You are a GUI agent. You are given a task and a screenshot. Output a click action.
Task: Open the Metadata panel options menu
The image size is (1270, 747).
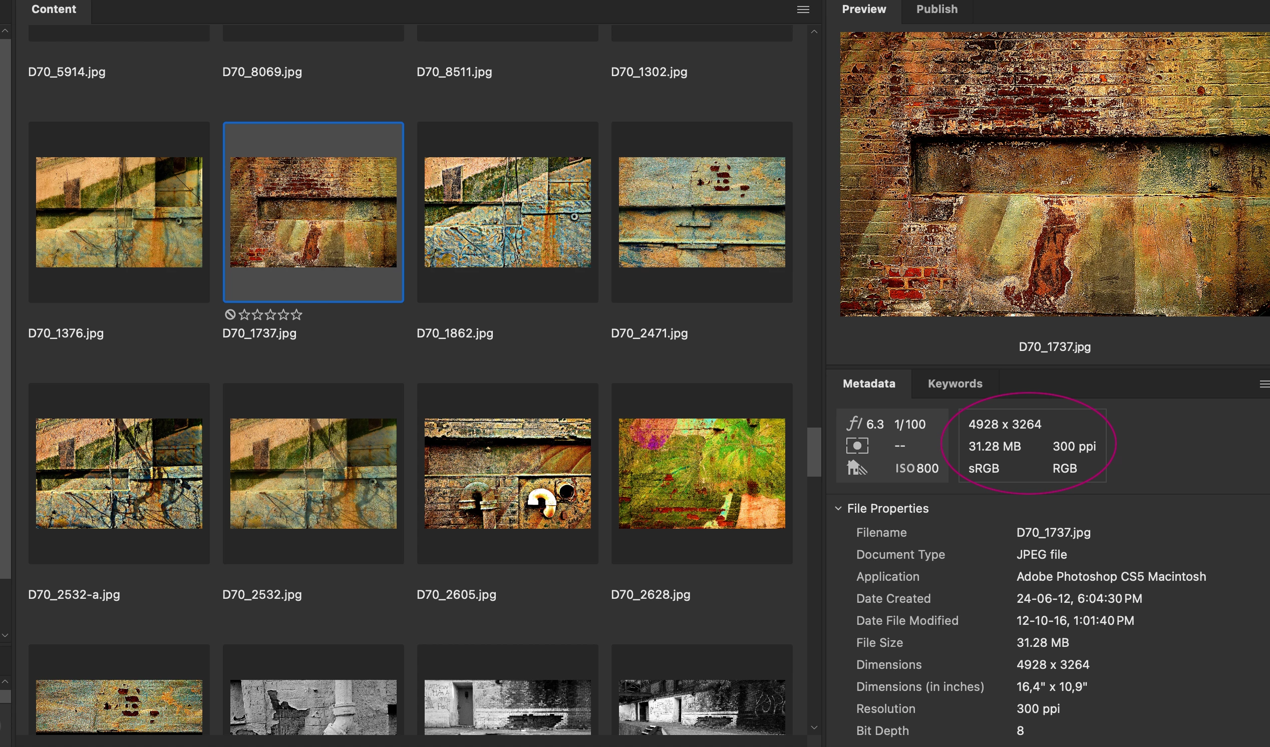click(x=1264, y=384)
